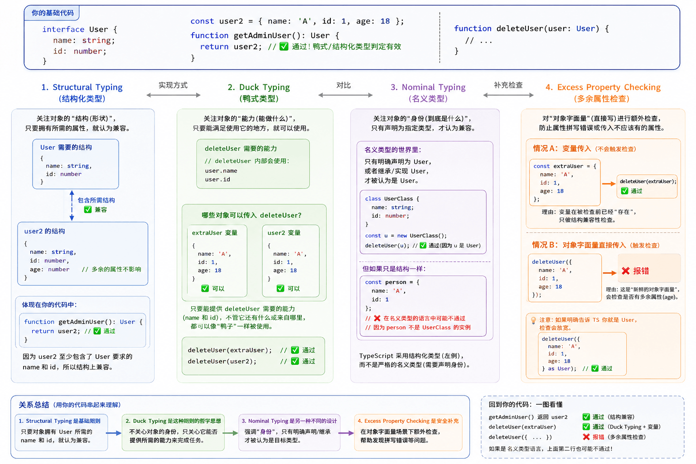The width and height of the screenshot is (696, 464).
Task: Click the "情况 B: 对象字面量直接传入" heading
Action: coord(579,245)
